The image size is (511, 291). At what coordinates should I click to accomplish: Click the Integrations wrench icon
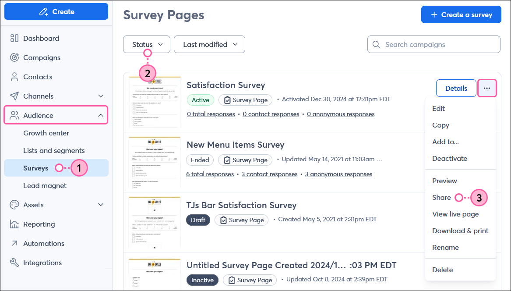tap(14, 263)
